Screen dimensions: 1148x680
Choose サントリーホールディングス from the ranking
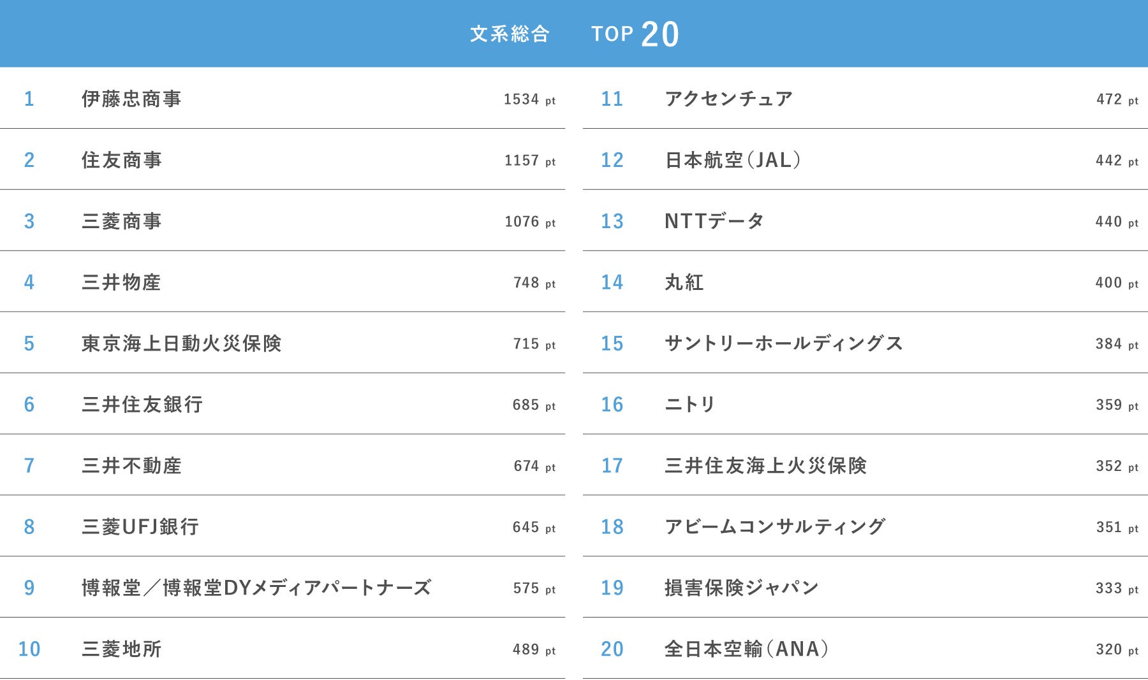click(x=783, y=344)
